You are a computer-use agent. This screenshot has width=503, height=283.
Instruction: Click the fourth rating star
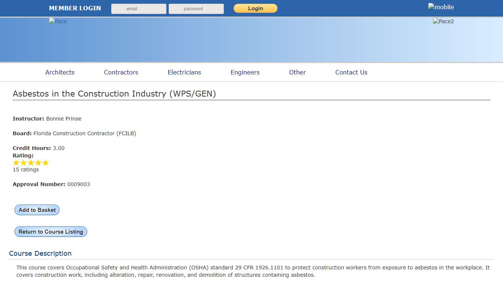click(x=38, y=163)
